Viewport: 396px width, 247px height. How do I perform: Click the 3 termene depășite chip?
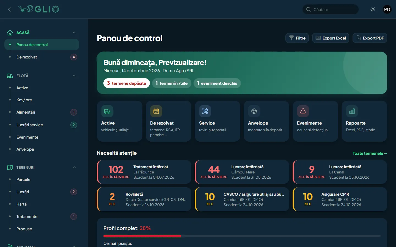[x=127, y=83]
